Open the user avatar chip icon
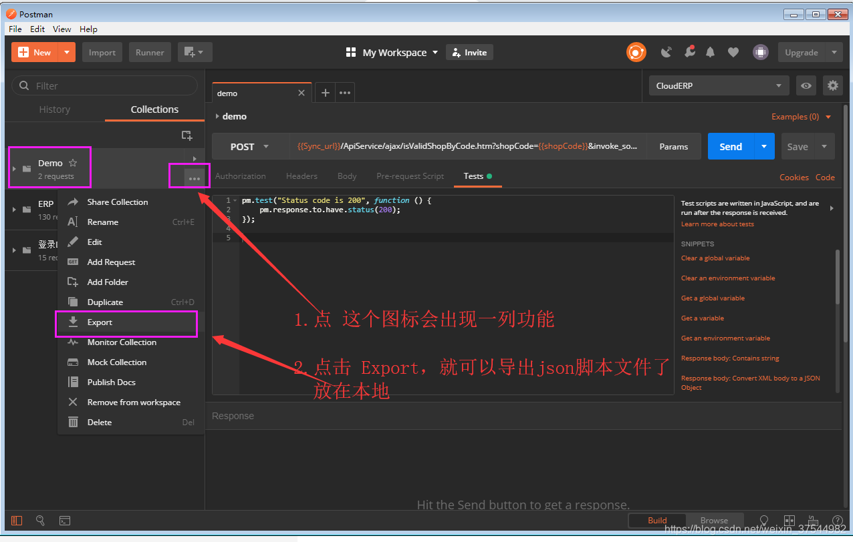 759,52
